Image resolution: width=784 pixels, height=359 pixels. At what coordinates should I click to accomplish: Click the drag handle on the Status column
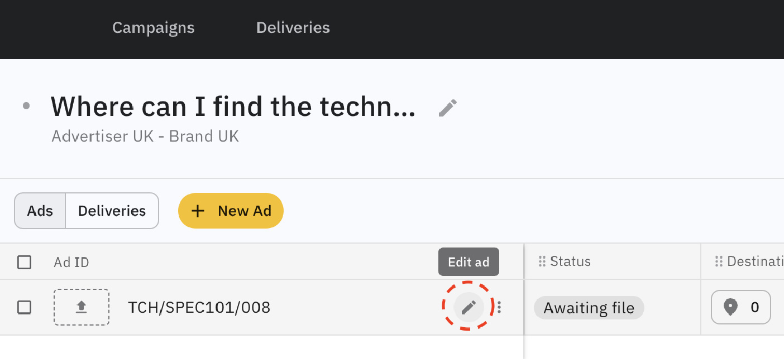[541, 261]
